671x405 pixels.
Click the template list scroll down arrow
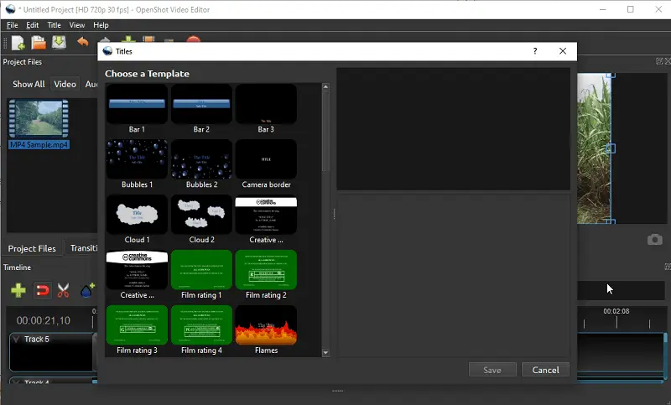click(x=325, y=353)
